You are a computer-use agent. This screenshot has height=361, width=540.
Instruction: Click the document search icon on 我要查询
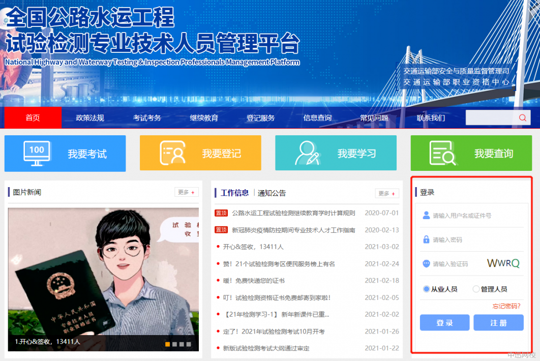pos(442,153)
